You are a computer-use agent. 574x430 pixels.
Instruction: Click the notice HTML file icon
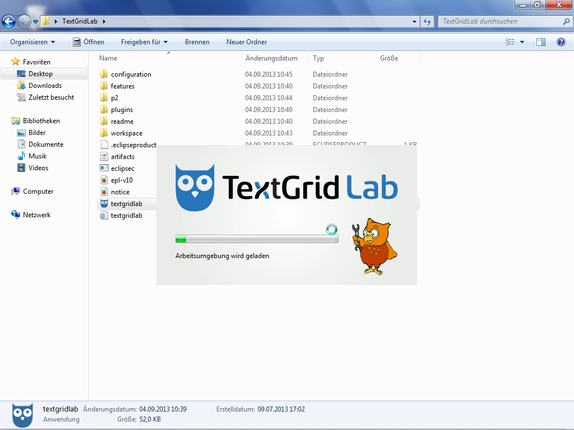[104, 192]
